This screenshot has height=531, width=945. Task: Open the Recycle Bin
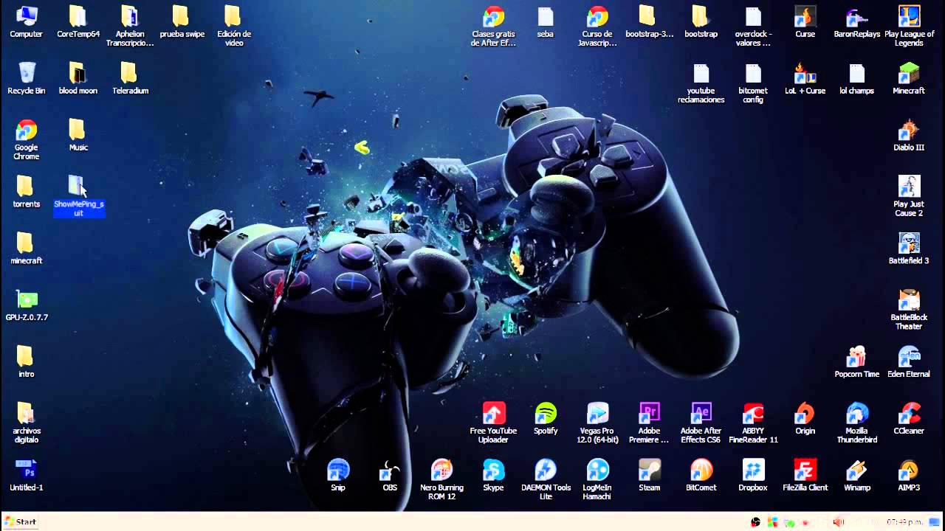click(26, 79)
